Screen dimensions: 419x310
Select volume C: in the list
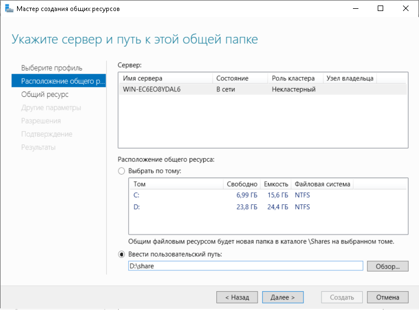(x=268, y=195)
